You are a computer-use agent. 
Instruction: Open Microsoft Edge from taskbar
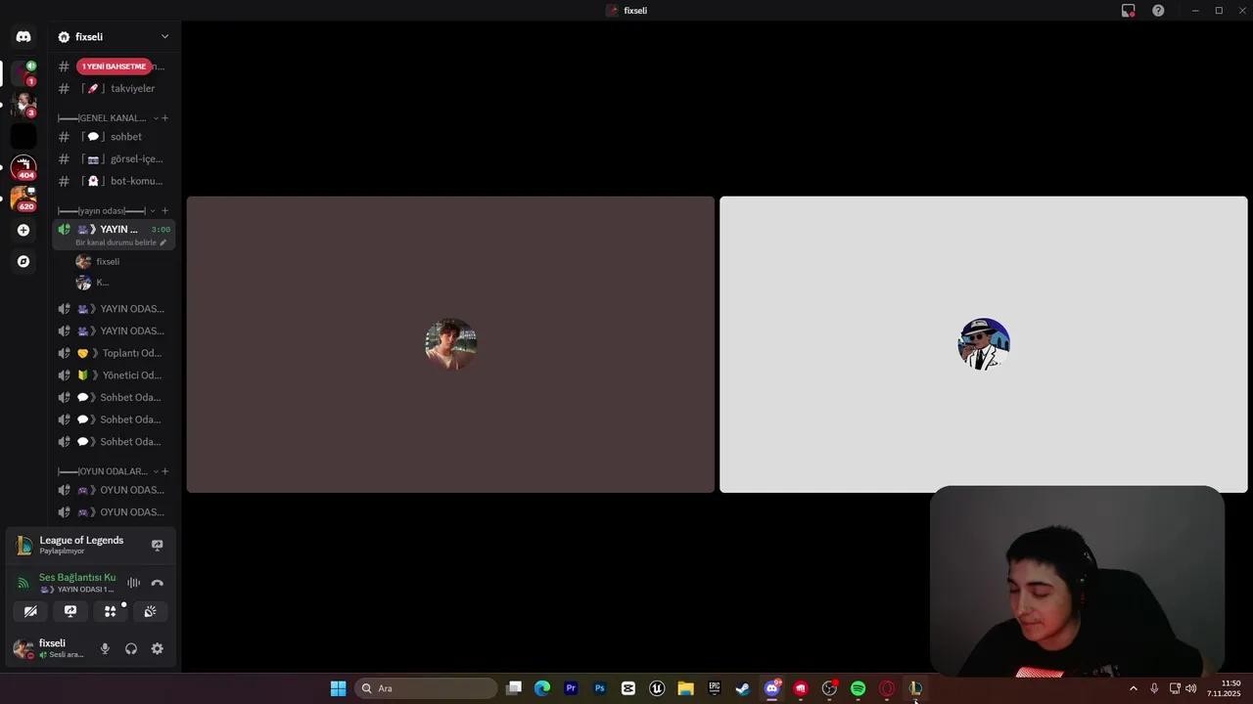(x=542, y=688)
